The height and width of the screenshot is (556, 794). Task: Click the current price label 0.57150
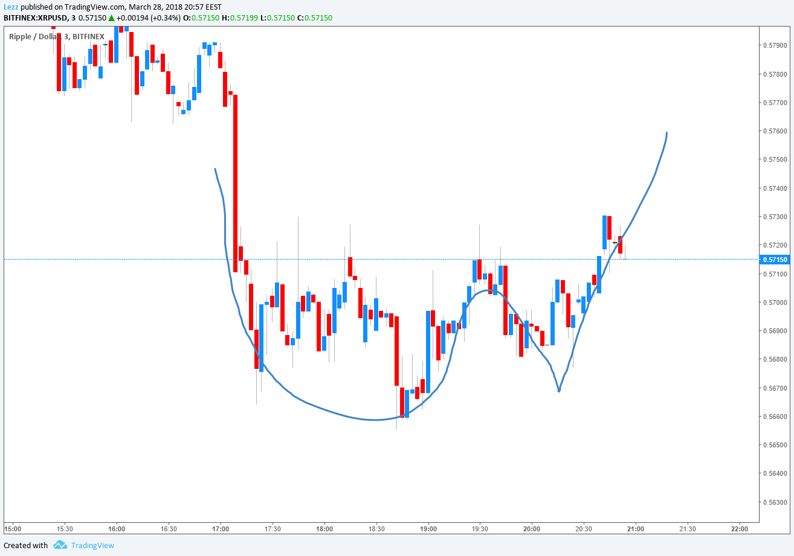click(775, 260)
